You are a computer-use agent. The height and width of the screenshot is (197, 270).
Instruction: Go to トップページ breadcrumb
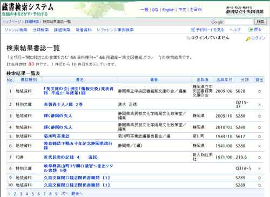(x=12, y=22)
